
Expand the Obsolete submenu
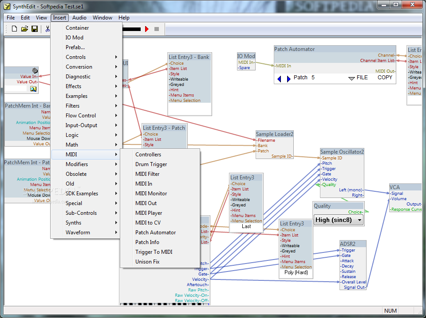[86, 174]
